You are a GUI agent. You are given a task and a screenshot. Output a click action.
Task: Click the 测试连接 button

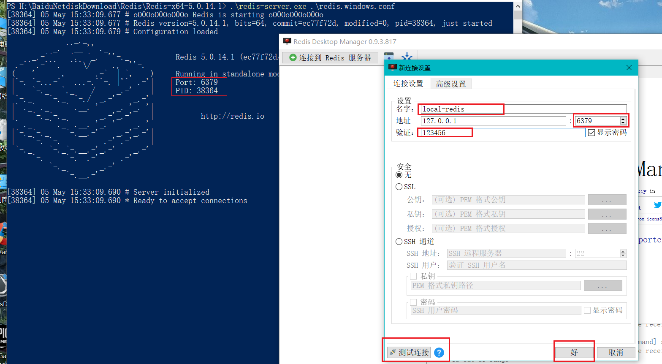(409, 352)
